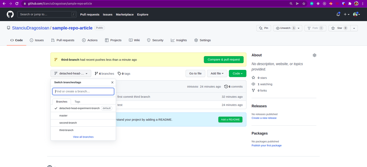Click the GitHub logo icon

click(10, 14)
